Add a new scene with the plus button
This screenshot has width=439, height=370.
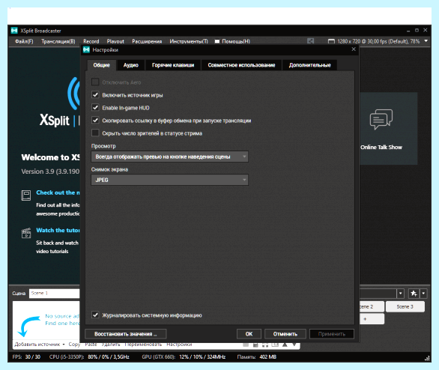(x=372, y=319)
